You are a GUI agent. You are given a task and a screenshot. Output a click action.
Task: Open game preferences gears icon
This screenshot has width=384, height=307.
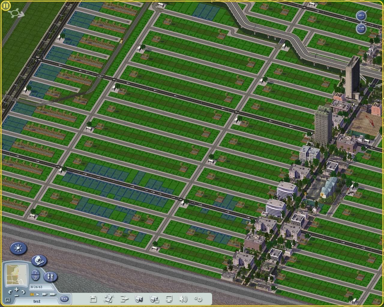coord(198,299)
